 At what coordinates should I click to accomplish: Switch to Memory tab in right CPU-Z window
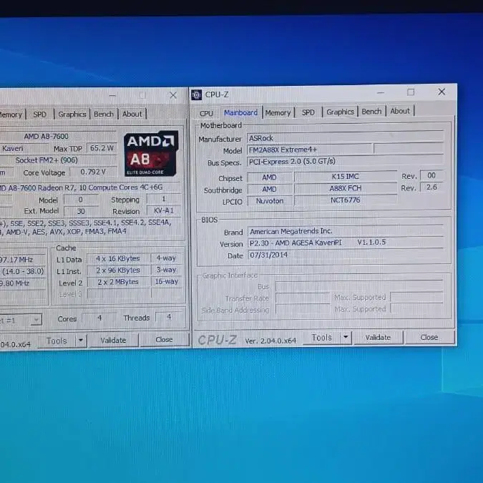pyautogui.click(x=278, y=113)
